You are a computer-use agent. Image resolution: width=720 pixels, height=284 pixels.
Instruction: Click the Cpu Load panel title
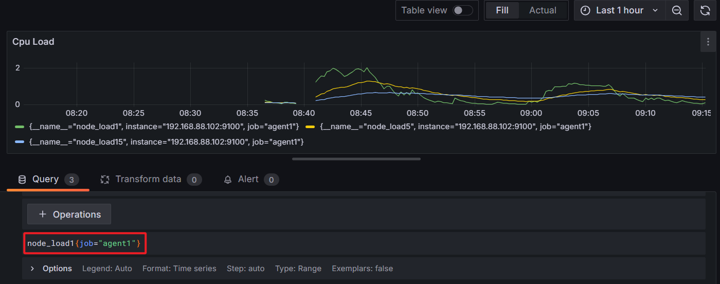coord(33,42)
